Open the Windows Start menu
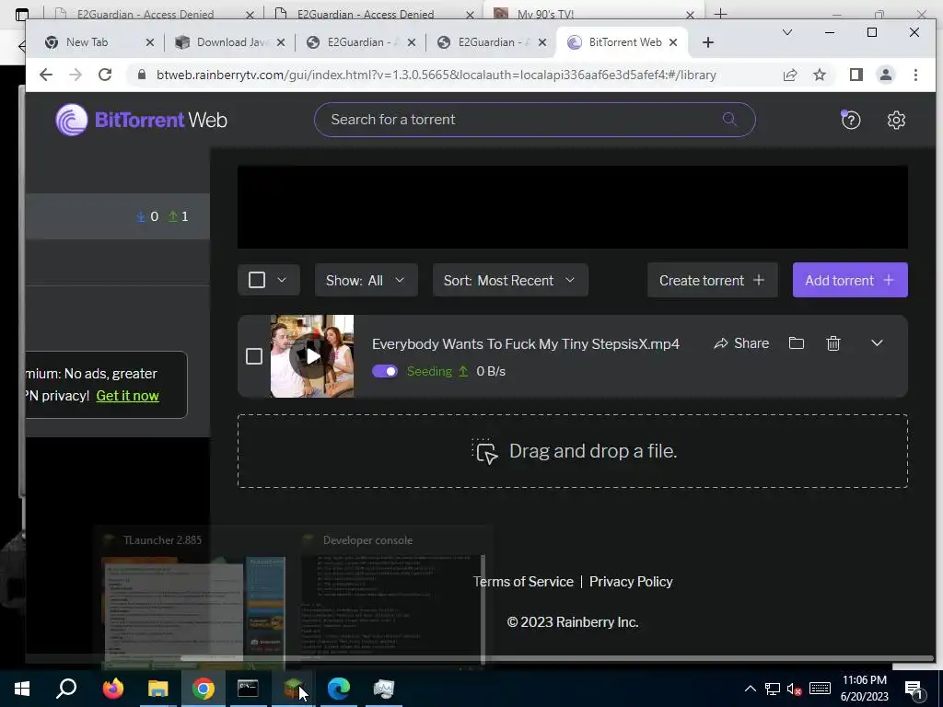The height and width of the screenshot is (707, 943). (x=22, y=688)
